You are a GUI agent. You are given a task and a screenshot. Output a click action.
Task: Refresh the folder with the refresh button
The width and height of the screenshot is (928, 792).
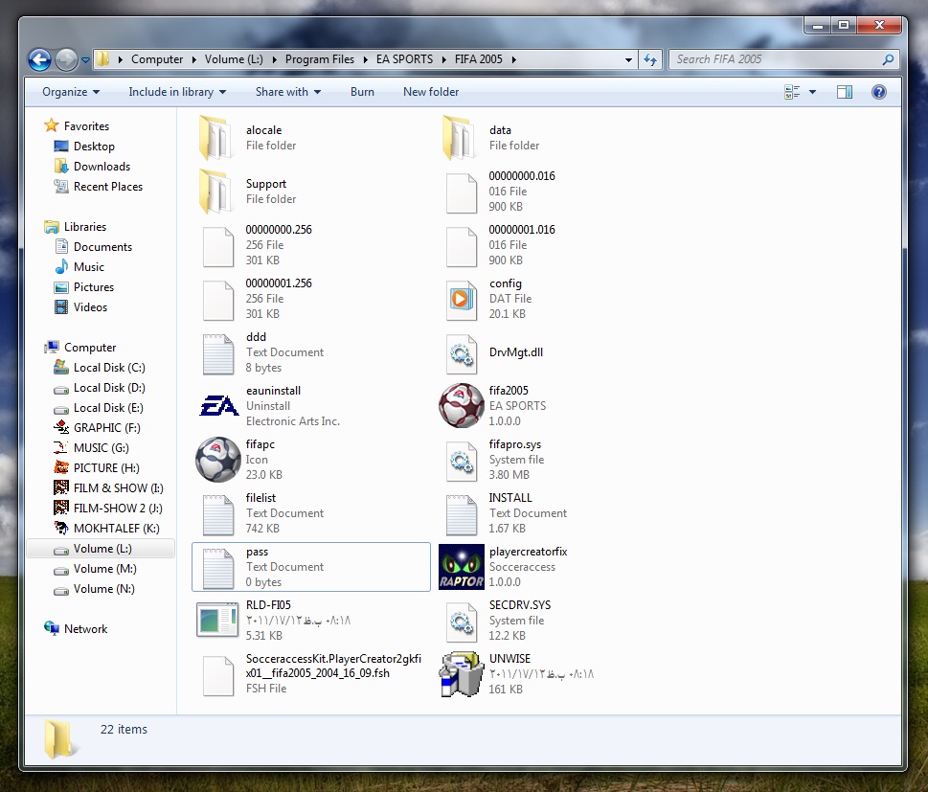(650, 59)
